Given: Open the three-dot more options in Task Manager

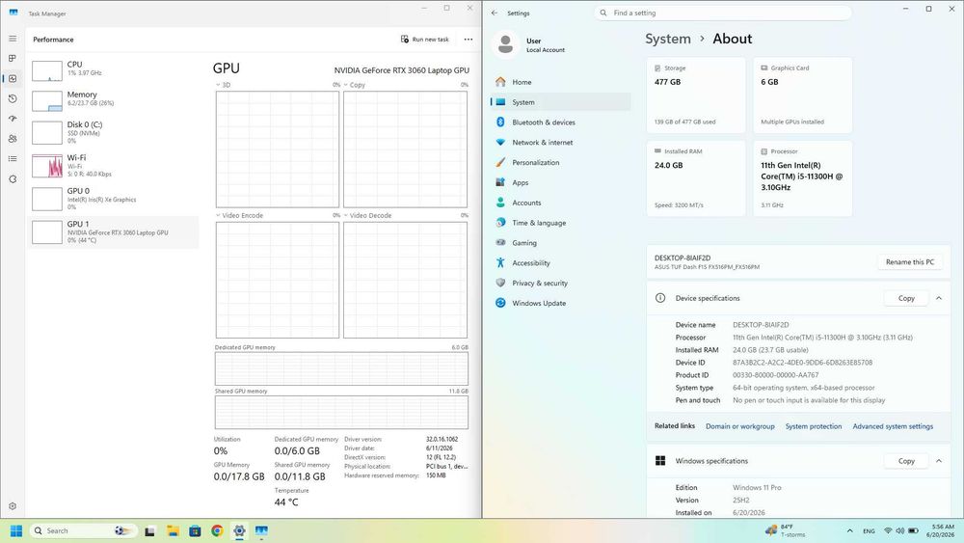Looking at the screenshot, I should point(469,40).
